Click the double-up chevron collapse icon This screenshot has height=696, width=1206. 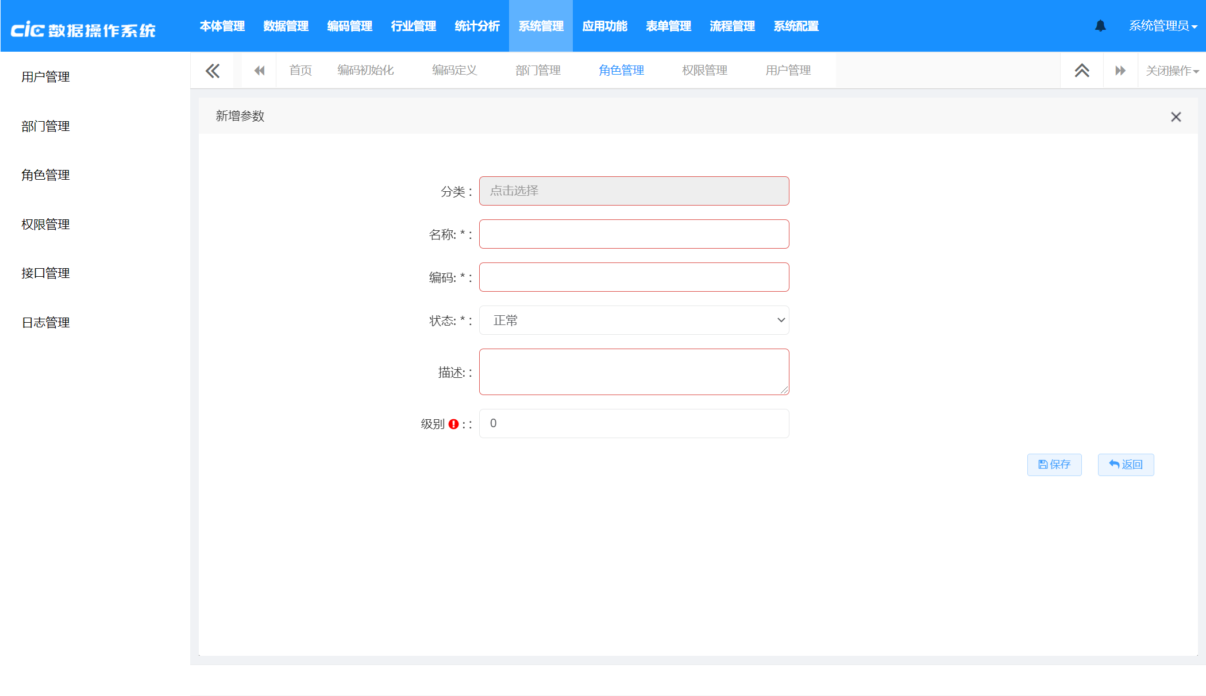1082,71
